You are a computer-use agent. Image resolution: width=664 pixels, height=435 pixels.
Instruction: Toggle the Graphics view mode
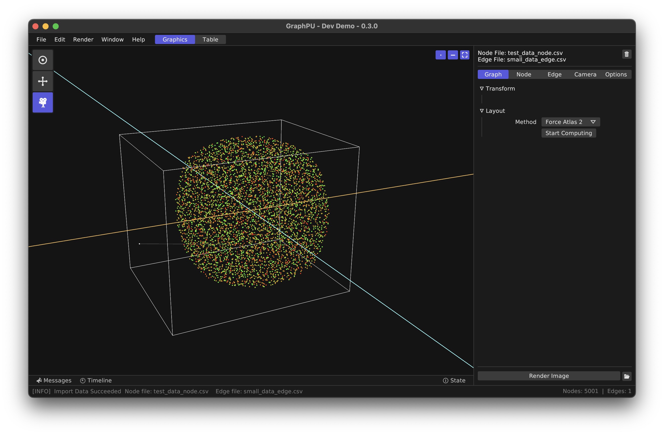click(175, 39)
